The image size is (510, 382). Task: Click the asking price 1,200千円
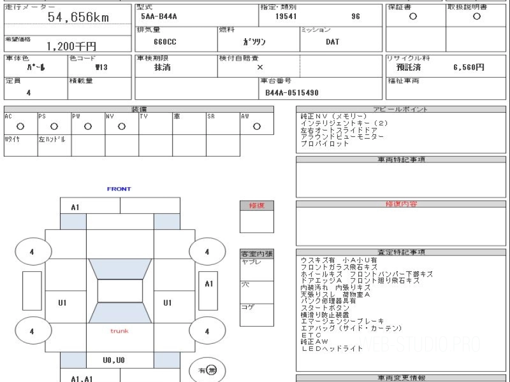click(71, 46)
